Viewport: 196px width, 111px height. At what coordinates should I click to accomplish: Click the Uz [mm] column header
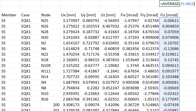110,15
